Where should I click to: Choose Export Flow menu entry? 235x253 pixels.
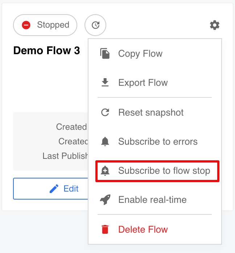click(x=155, y=83)
